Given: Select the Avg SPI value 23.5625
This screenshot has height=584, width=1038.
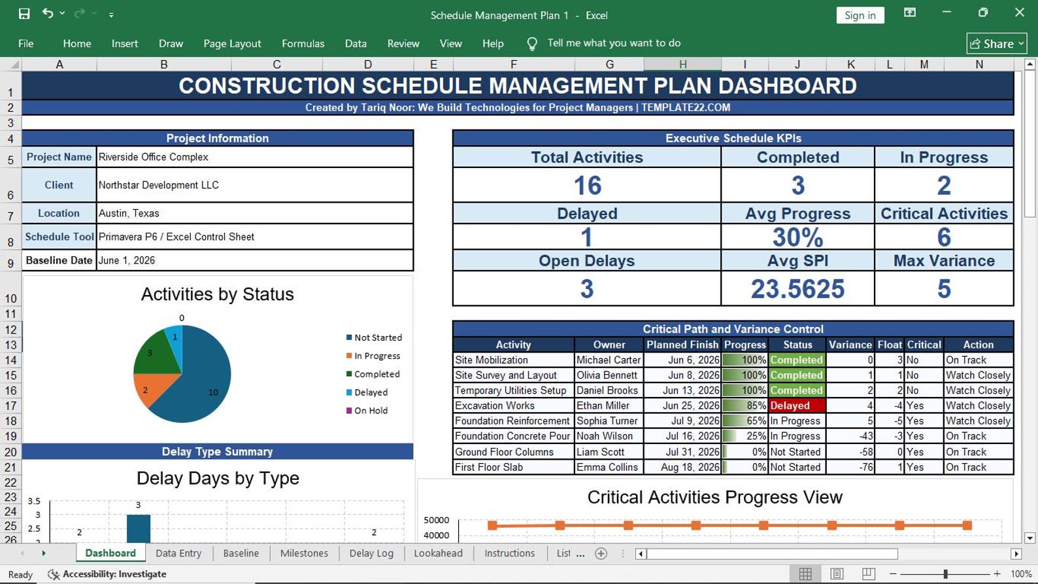Looking at the screenshot, I should tap(797, 288).
